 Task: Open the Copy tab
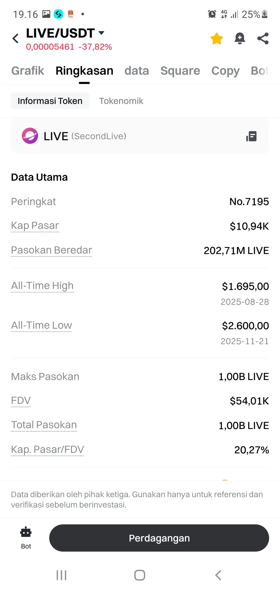[225, 71]
